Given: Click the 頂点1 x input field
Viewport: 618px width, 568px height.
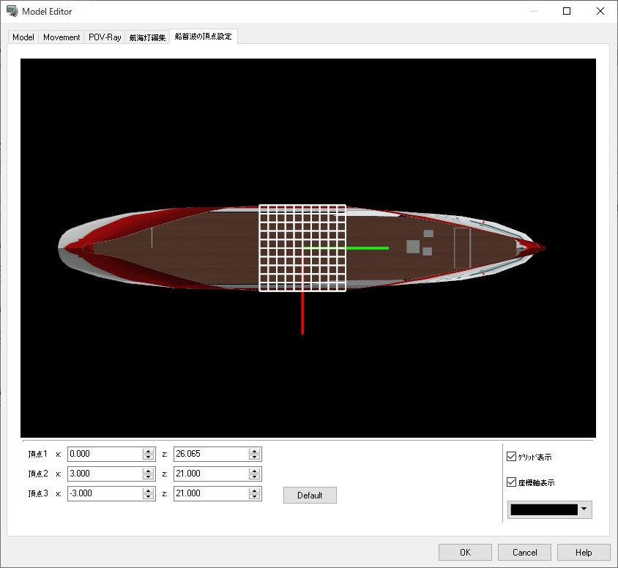Looking at the screenshot, I should tap(105, 455).
